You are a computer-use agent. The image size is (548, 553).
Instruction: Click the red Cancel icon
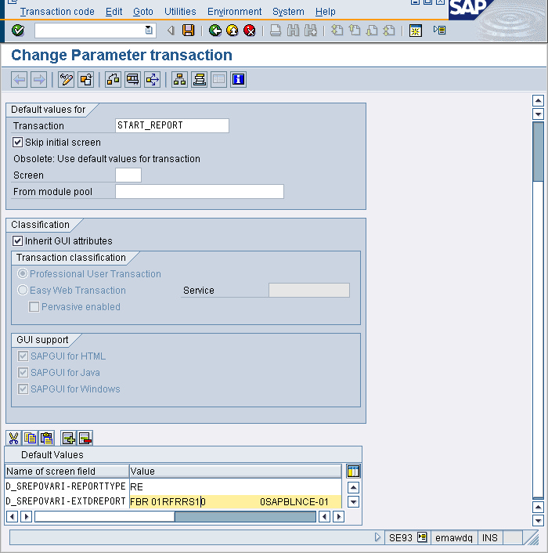[x=249, y=31]
